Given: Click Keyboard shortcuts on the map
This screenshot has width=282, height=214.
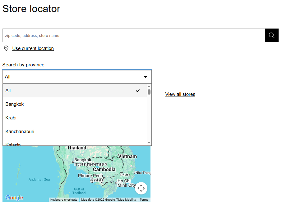Looking at the screenshot, I should pyautogui.click(x=64, y=200).
